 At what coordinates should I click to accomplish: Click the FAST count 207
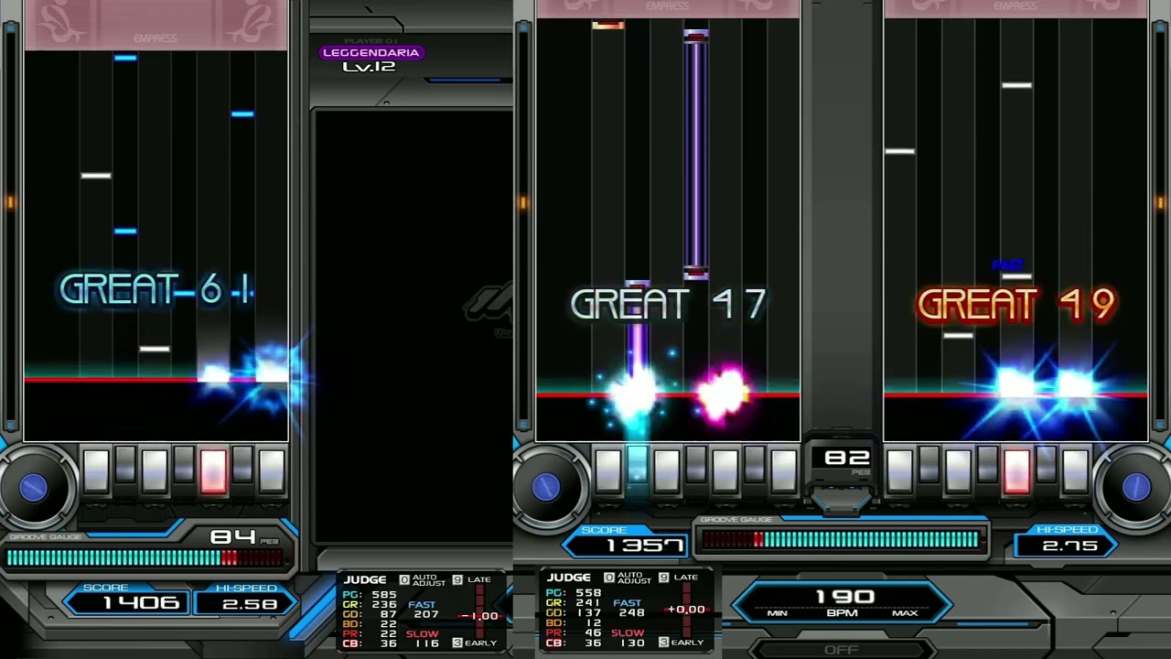(x=426, y=615)
